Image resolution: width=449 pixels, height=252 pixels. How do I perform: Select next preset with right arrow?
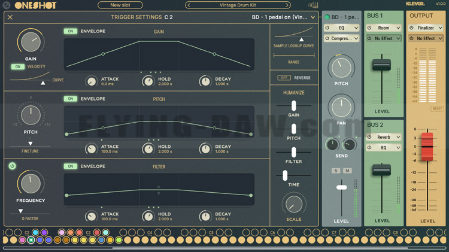(287, 5)
